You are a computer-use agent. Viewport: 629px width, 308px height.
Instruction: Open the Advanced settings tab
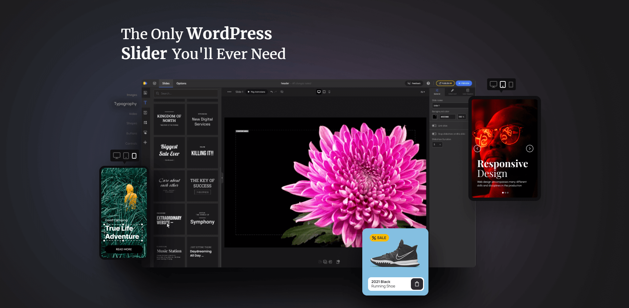(452, 92)
